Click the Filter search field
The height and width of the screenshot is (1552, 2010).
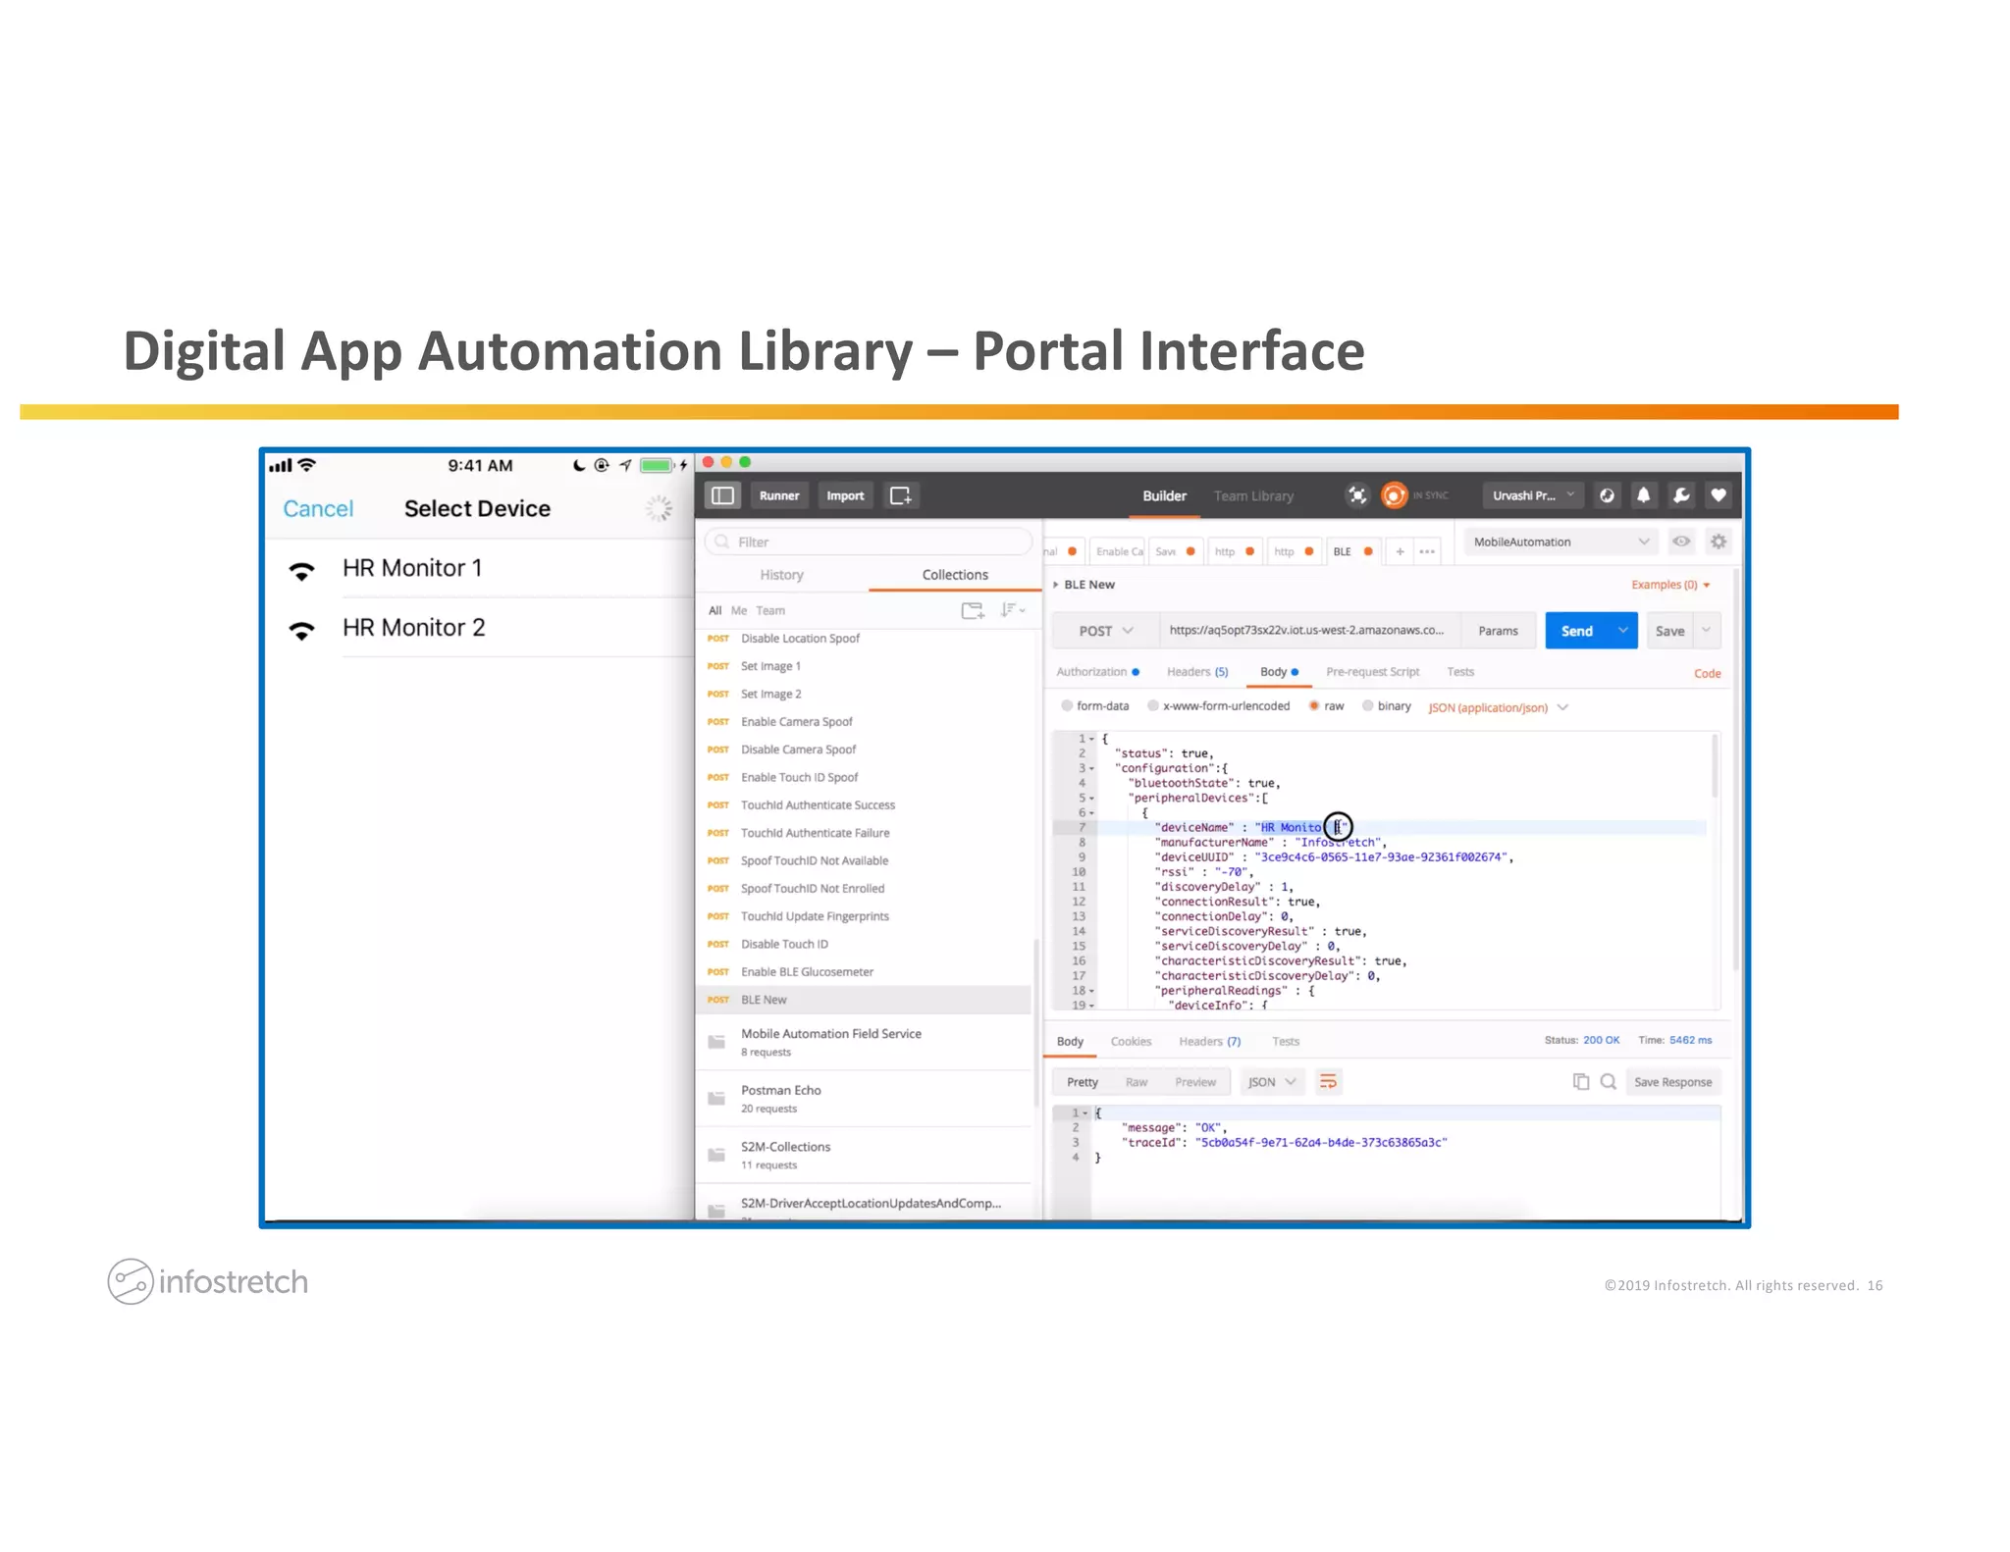[869, 542]
